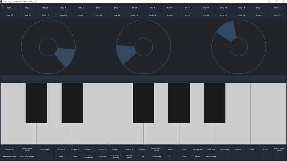Play the first black piano key

[x=37, y=103]
